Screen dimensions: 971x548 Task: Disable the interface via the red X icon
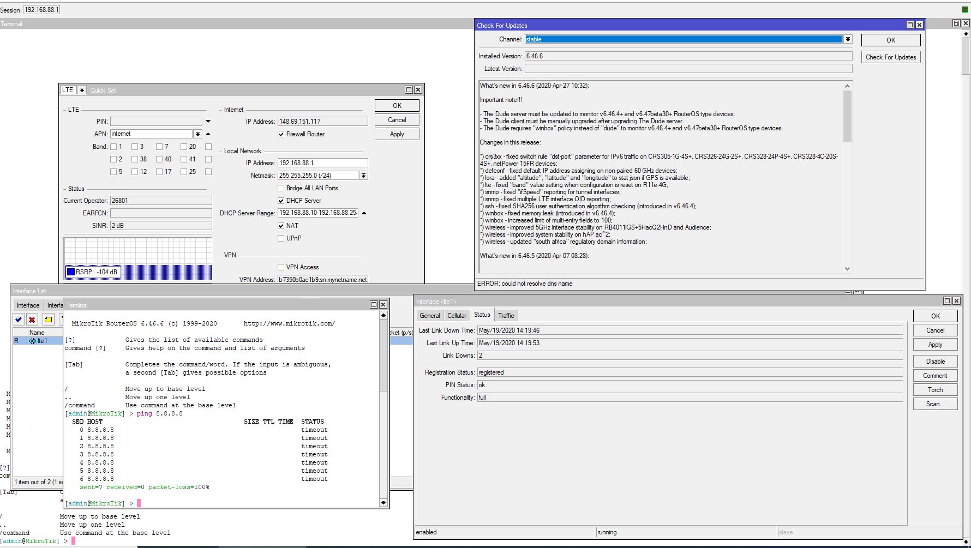(32, 320)
